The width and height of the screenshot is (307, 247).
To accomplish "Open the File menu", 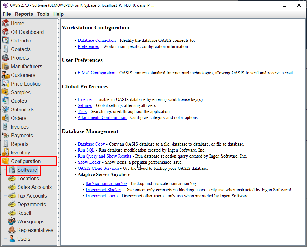I will pyautogui.click(x=7, y=14).
